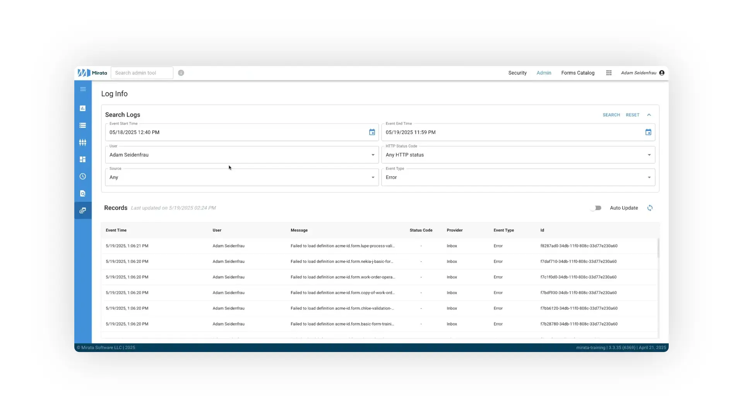The height and width of the screenshot is (418, 743).
Task: Open the Event Start Time calendar picker
Action: coord(372,132)
